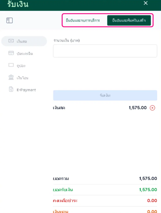Remove the 1,575.00 cash payment entry
The height and width of the screenshot is (213, 161).
[x=152, y=108]
